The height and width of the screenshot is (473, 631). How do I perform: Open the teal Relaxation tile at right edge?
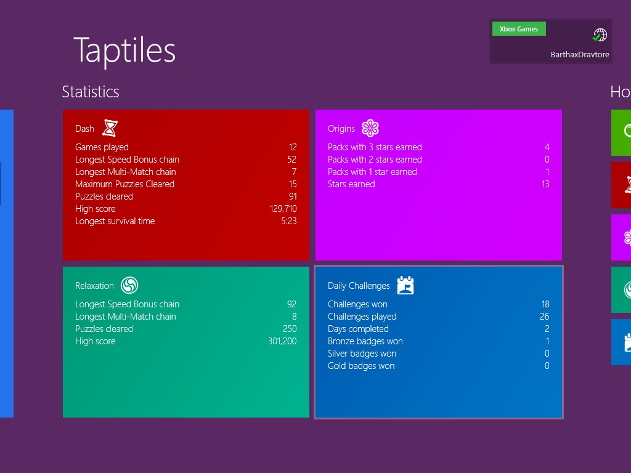tap(621, 289)
